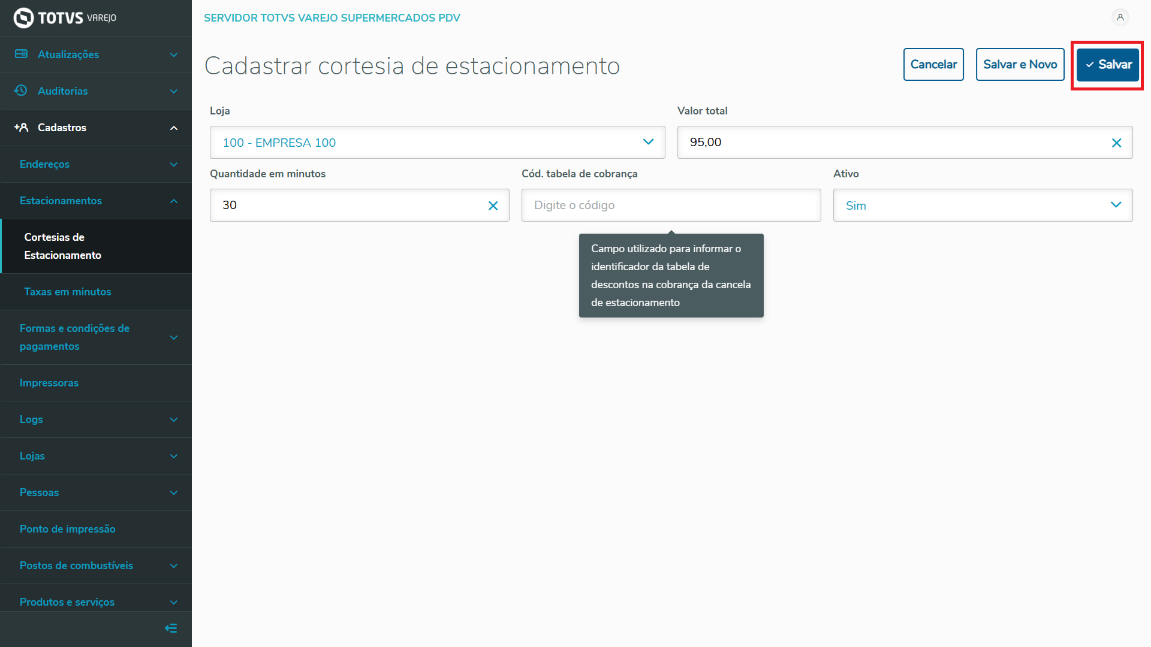Expand the Postos de combustíveis section
1151x647 pixels.
(173, 566)
